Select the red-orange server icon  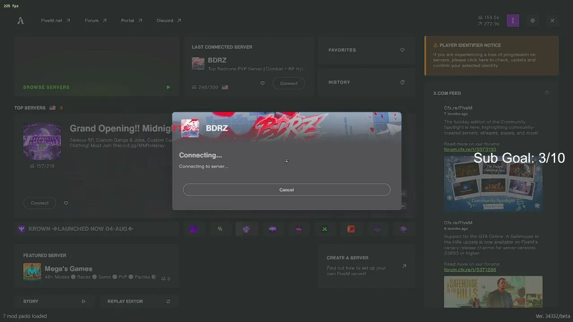[351, 229]
